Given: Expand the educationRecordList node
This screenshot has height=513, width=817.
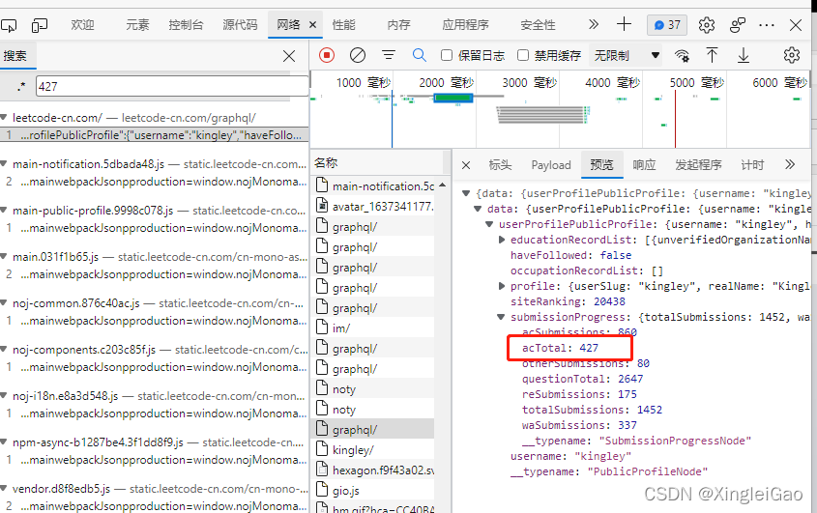Looking at the screenshot, I should click(501, 240).
